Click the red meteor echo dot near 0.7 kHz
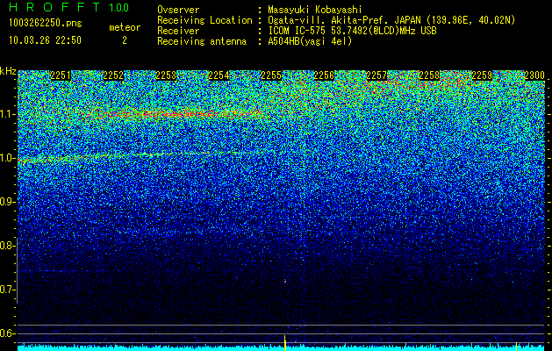552x351 pixels. click(x=285, y=282)
